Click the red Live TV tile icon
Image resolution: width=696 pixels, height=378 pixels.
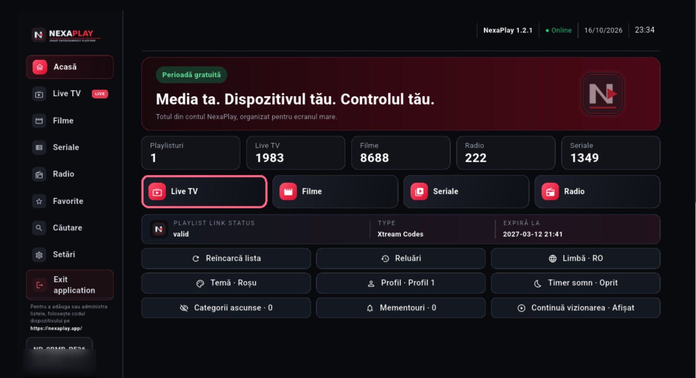click(157, 192)
